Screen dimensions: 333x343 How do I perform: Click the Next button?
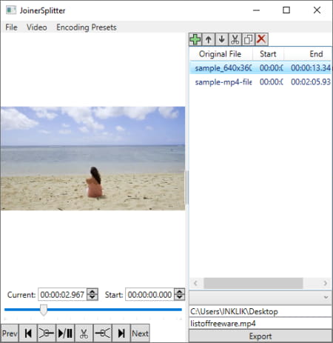[x=140, y=333]
